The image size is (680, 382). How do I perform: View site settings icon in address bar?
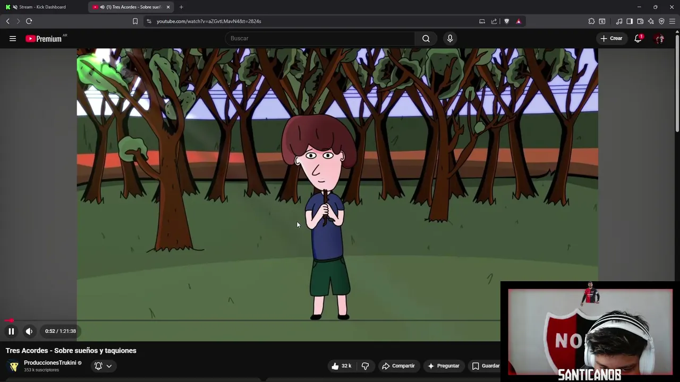coord(149,21)
